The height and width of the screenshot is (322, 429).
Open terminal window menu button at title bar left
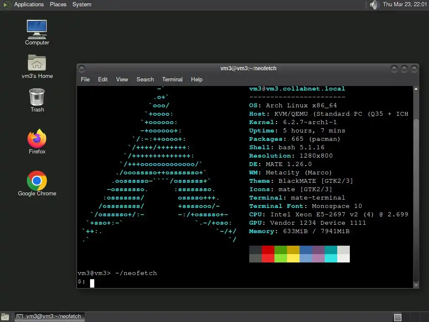click(x=82, y=68)
